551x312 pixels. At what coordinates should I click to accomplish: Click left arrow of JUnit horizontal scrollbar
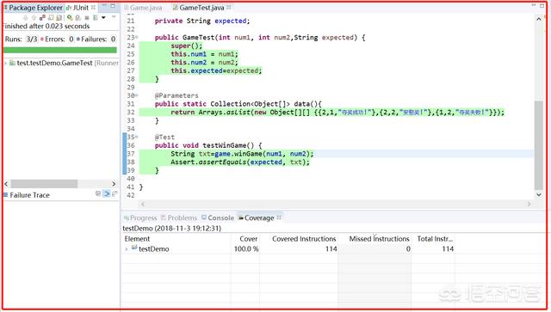point(6,184)
